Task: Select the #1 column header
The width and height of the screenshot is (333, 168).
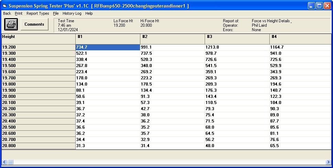Action: [108, 39]
